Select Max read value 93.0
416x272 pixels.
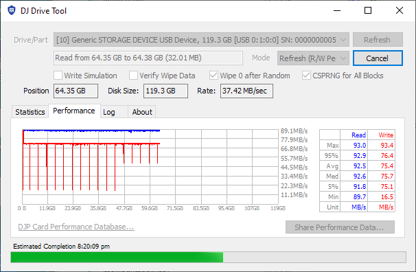[360, 146]
